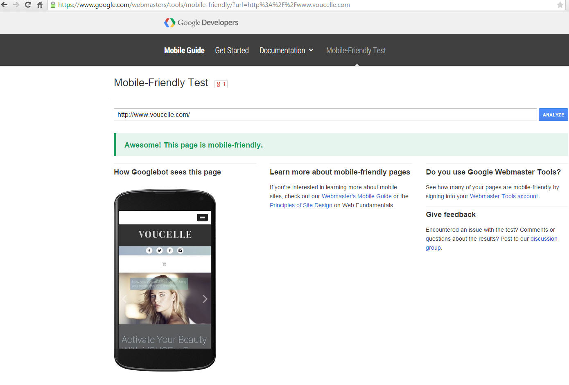The height and width of the screenshot is (385, 569).
Task: Click 'Awesome! This page is mobile-friendly.' message
Action: click(194, 145)
